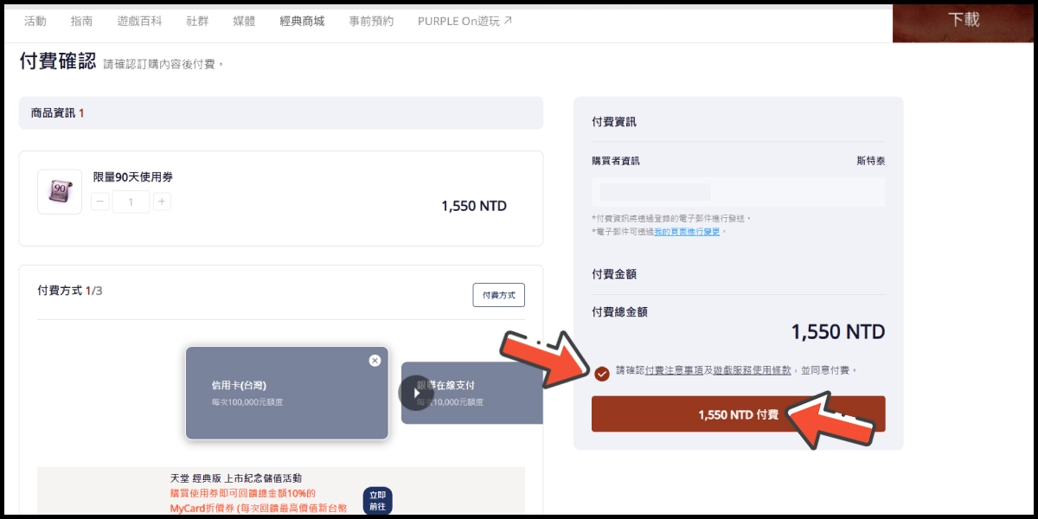Close the 信用卡(台灣) card with X icon

[375, 361]
